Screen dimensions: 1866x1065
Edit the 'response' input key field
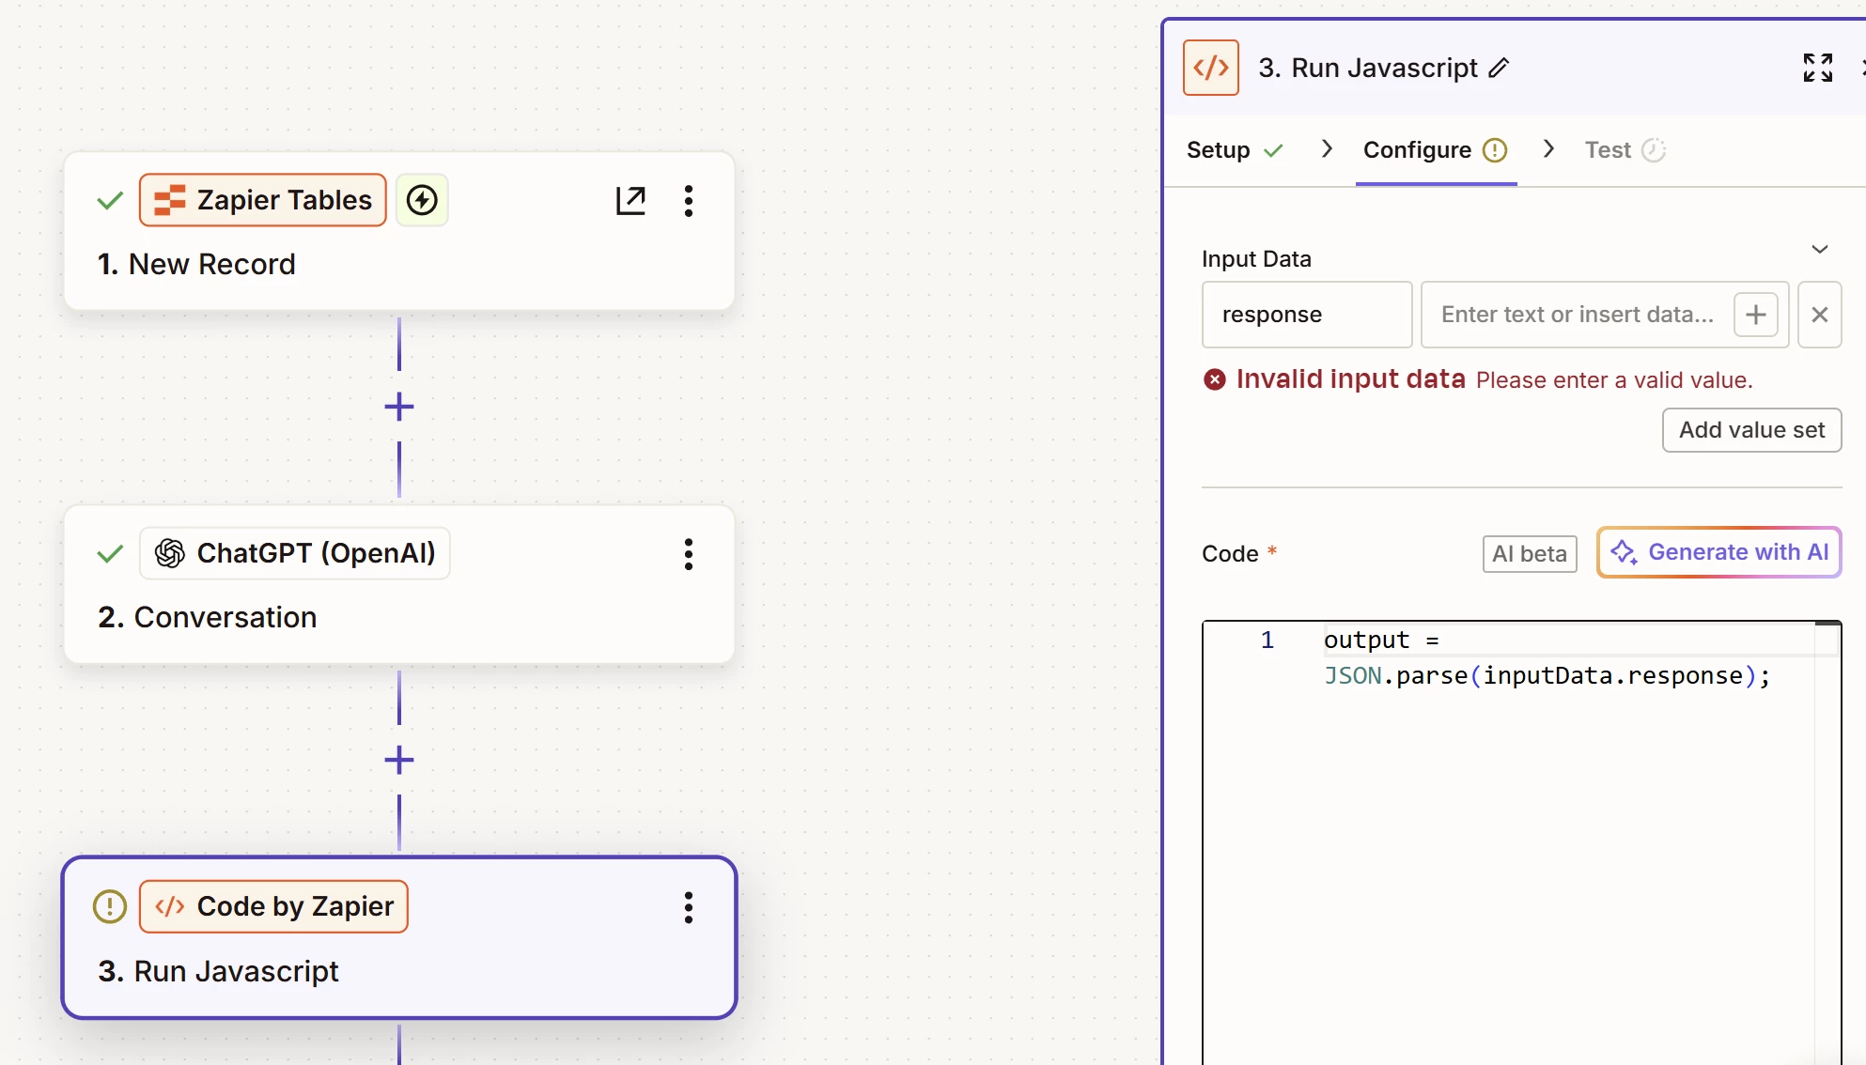[x=1307, y=315]
